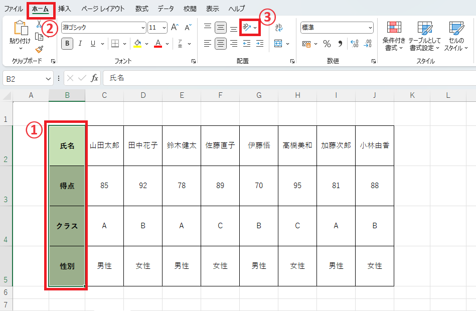Toggle Middle Align vertical alignment
This screenshot has width=476, height=311.
click(221, 28)
